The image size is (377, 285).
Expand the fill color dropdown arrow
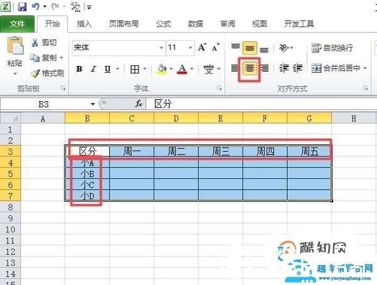tap(171, 69)
